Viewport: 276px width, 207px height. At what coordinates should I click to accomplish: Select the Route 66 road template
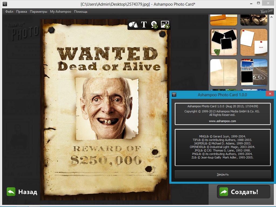254,72
